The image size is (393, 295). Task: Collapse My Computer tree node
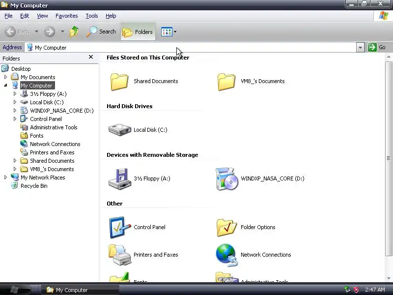point(5,85)
